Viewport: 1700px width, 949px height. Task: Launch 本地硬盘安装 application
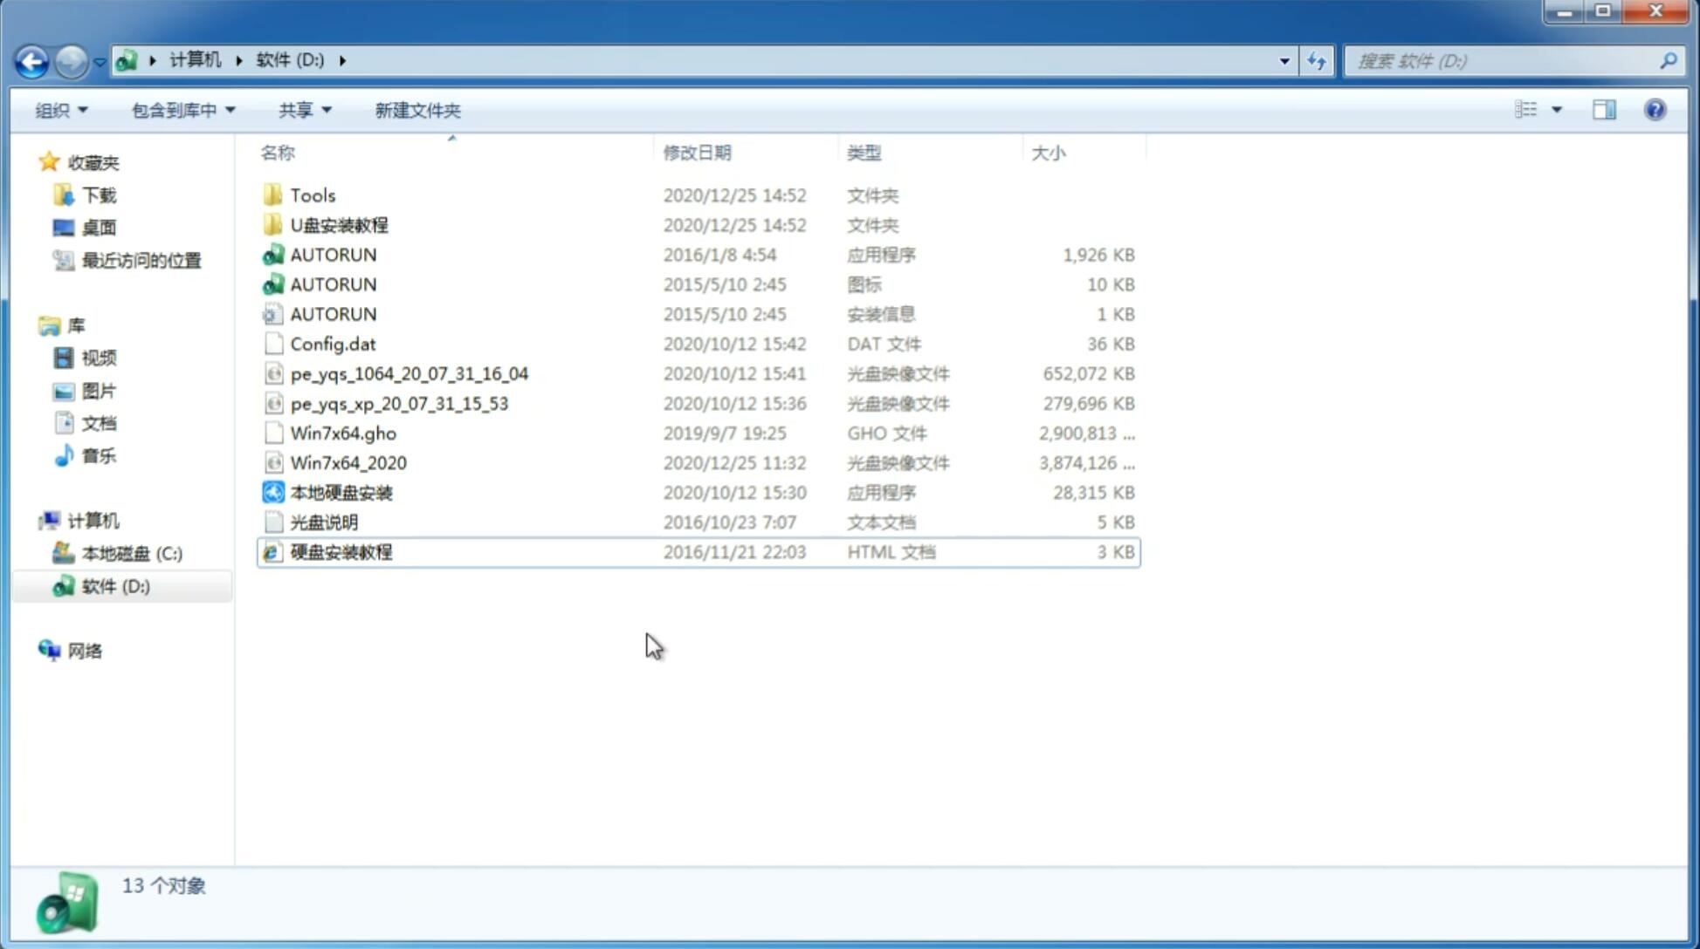coord(341,492)
